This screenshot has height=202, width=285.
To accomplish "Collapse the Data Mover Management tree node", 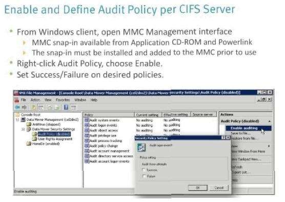I will coord(17,120).
